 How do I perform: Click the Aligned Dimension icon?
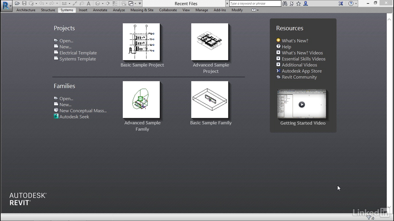click(75, 3)
